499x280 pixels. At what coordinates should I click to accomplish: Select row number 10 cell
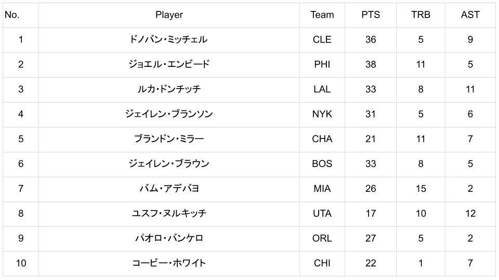21,263
